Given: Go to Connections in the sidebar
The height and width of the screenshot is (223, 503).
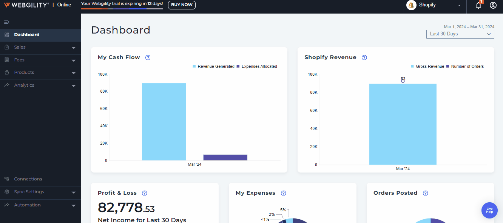Looking at the screenshot, I should [x=28, y=179].
